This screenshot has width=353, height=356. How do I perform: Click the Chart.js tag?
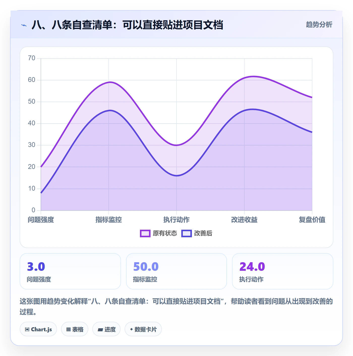coord(38,329)
